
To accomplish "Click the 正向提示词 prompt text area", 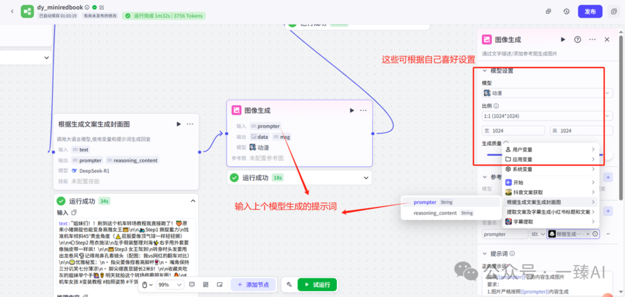I will tap(547, 284).
